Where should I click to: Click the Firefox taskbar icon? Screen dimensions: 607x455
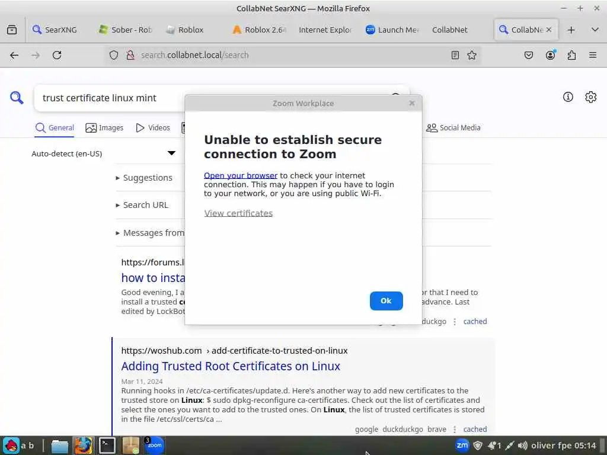coord(83,446)
